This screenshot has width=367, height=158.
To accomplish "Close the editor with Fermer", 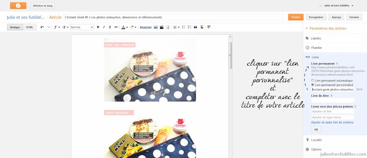I will [x=354, y=17].
